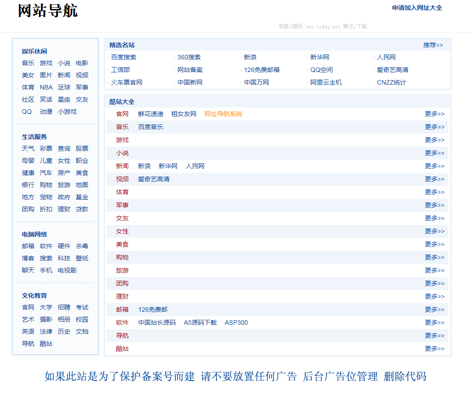
Task: Open 126免费邮箱 in 精选名站
Action: (x=261, y=70)
